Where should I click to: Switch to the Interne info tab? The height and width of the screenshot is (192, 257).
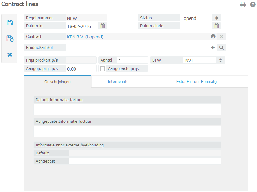[118, 82]
